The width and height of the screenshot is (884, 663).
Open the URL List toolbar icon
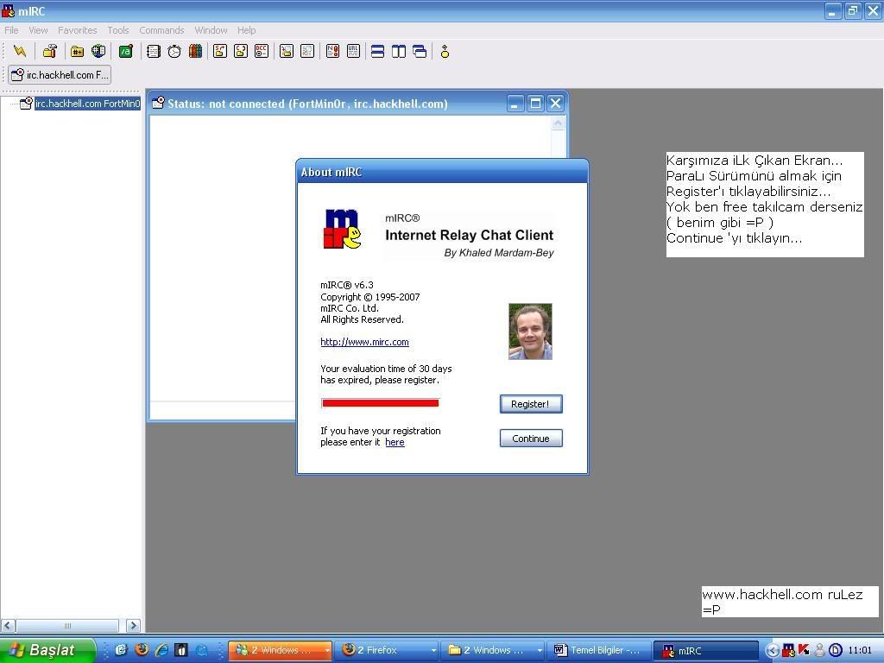(353, 52)
